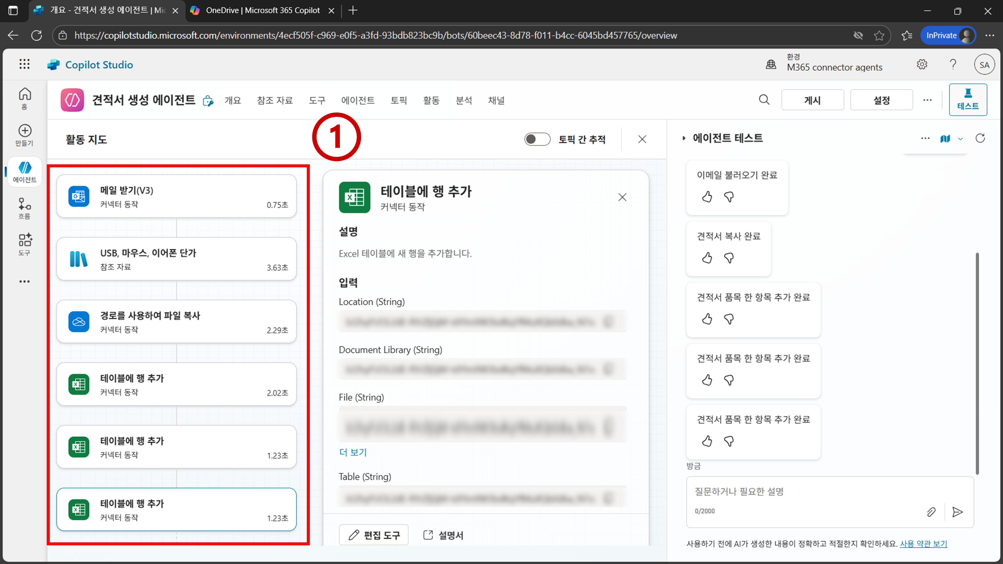The width and height of the screenshot is (1003, 564).
Task: Thumbs down the 견적서 복사 완료 message
Action: point(729,258)
